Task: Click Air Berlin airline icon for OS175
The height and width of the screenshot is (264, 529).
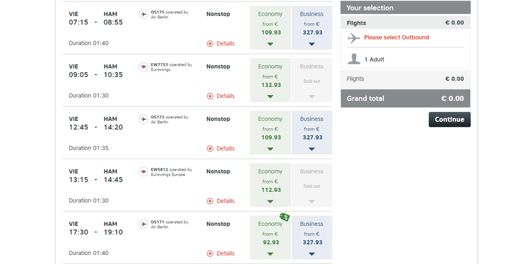Action: (x=143, y=14)
